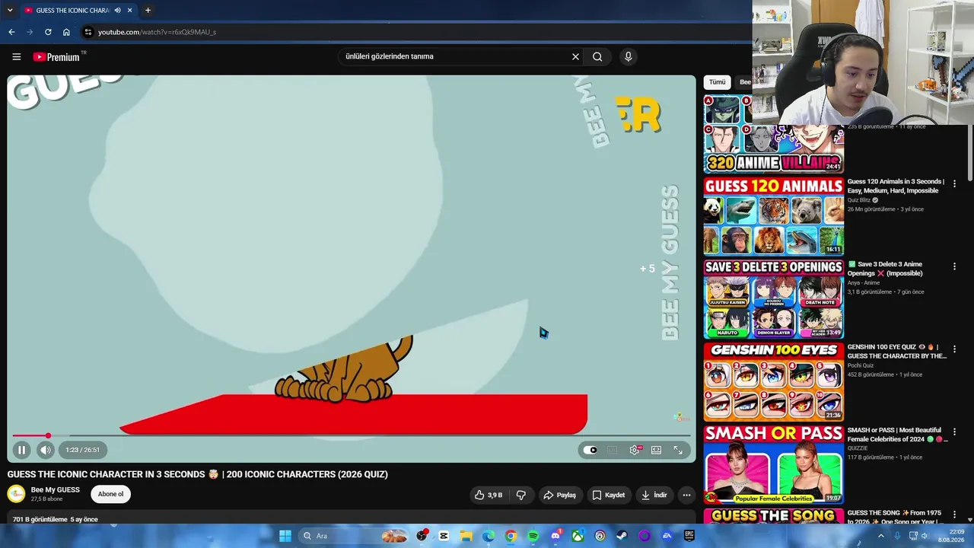The width and height of the screenshot is (974, 548).
Task: Click the taskbar search box 'Ara'
Action: 355,536
